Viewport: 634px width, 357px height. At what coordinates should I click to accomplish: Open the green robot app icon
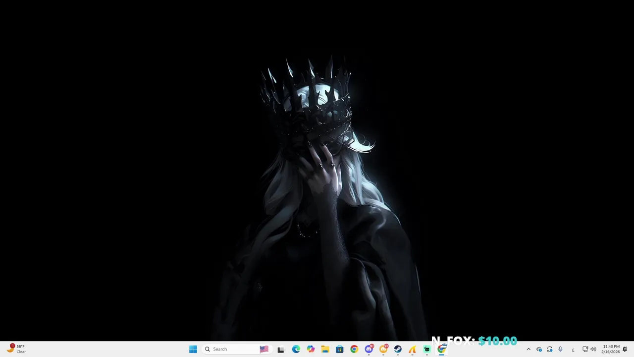coord(427,349)
